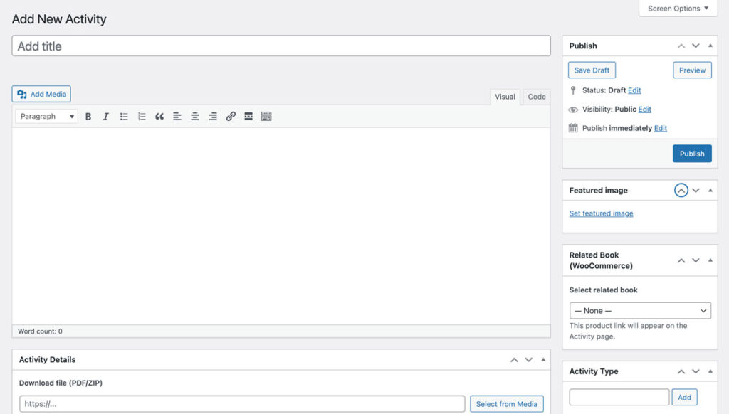
Task: Click the Set featured image link
Action: 601,213
